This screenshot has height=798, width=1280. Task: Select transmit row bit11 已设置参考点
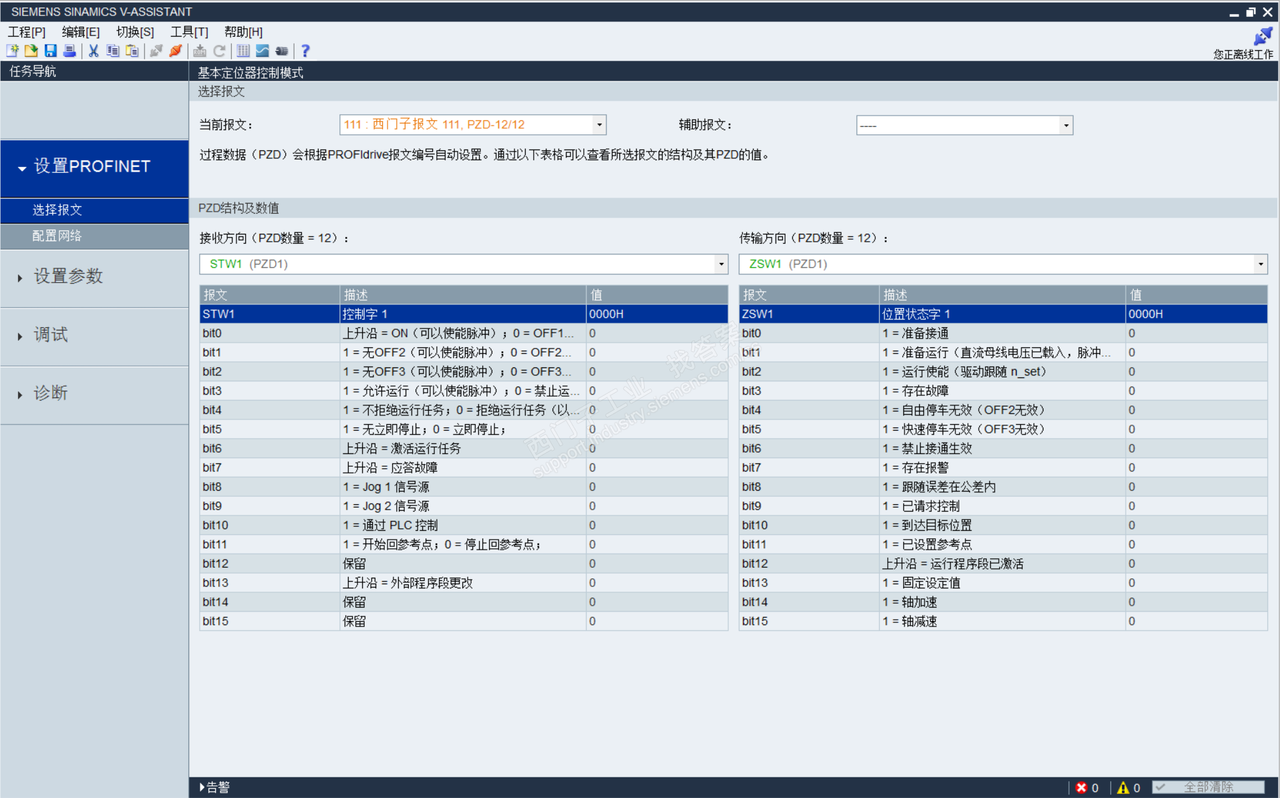1003,545
